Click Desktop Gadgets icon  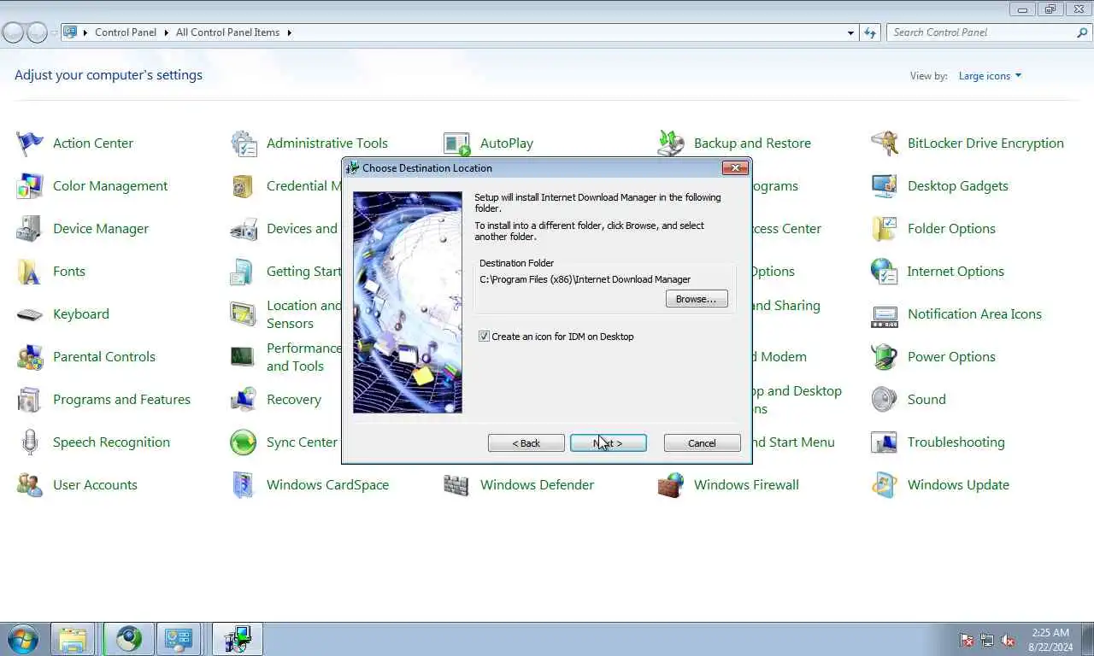[885, 186]
